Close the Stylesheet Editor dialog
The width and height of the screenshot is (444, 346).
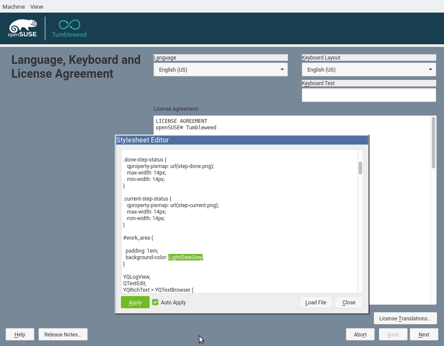(x=349, y=302)
